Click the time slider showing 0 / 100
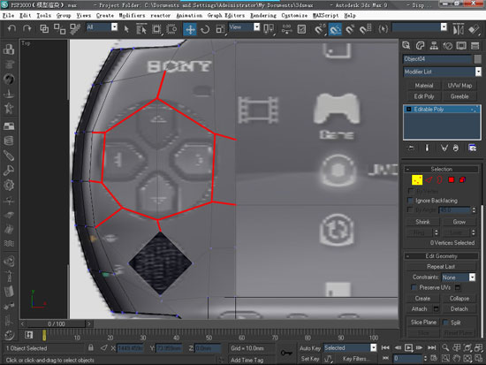 [56, 323]
